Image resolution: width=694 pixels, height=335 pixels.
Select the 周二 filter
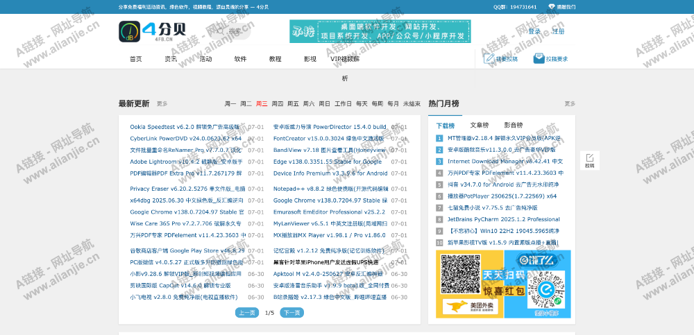pos(246,103)
